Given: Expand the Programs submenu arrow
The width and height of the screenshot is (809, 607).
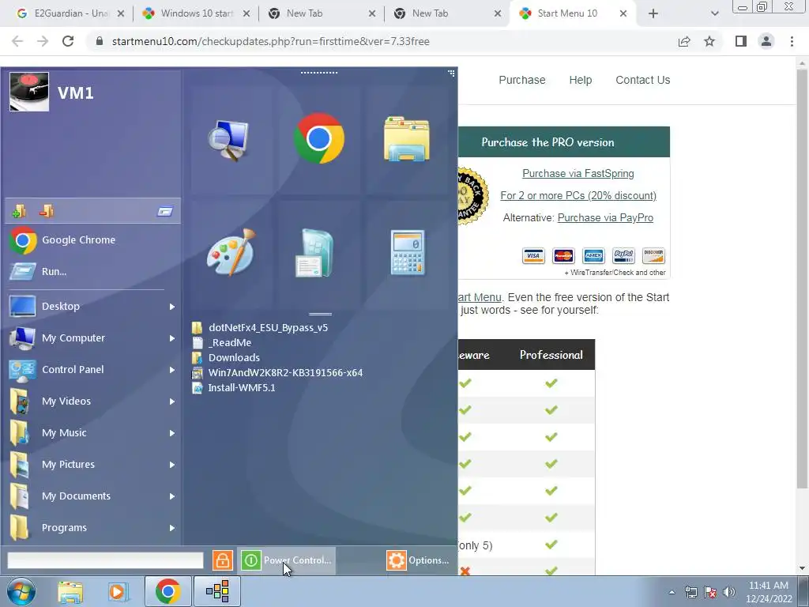Looking at the screenshot, I should (x=172, y=528).
